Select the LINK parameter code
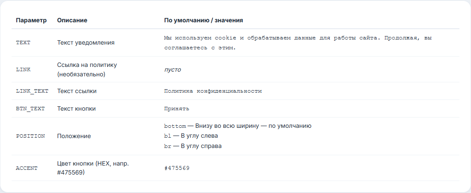The image size is (471, 193). click(x=23, y=69)
